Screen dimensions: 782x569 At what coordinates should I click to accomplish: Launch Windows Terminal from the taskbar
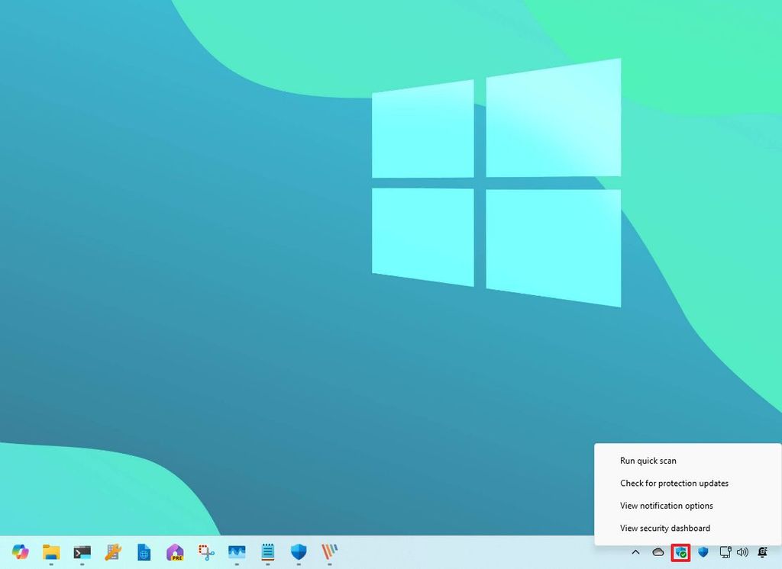[x=82, y=552]
